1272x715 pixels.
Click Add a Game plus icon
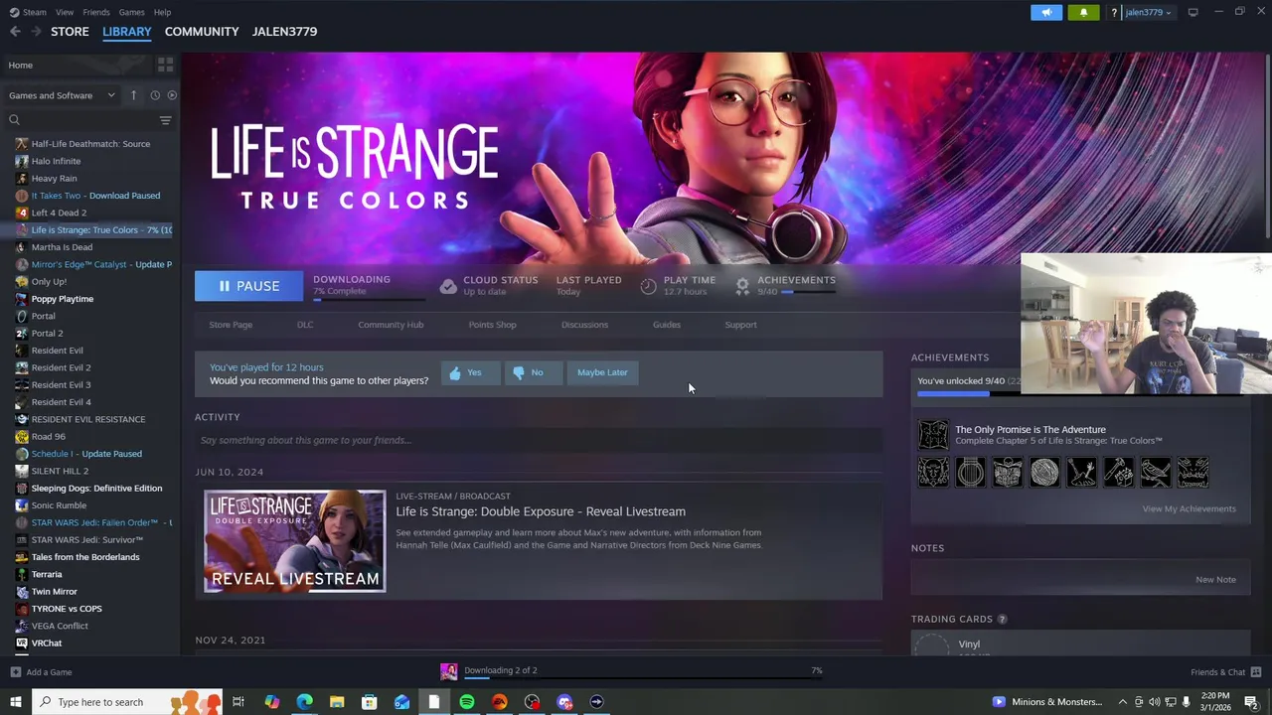point(15,672)
